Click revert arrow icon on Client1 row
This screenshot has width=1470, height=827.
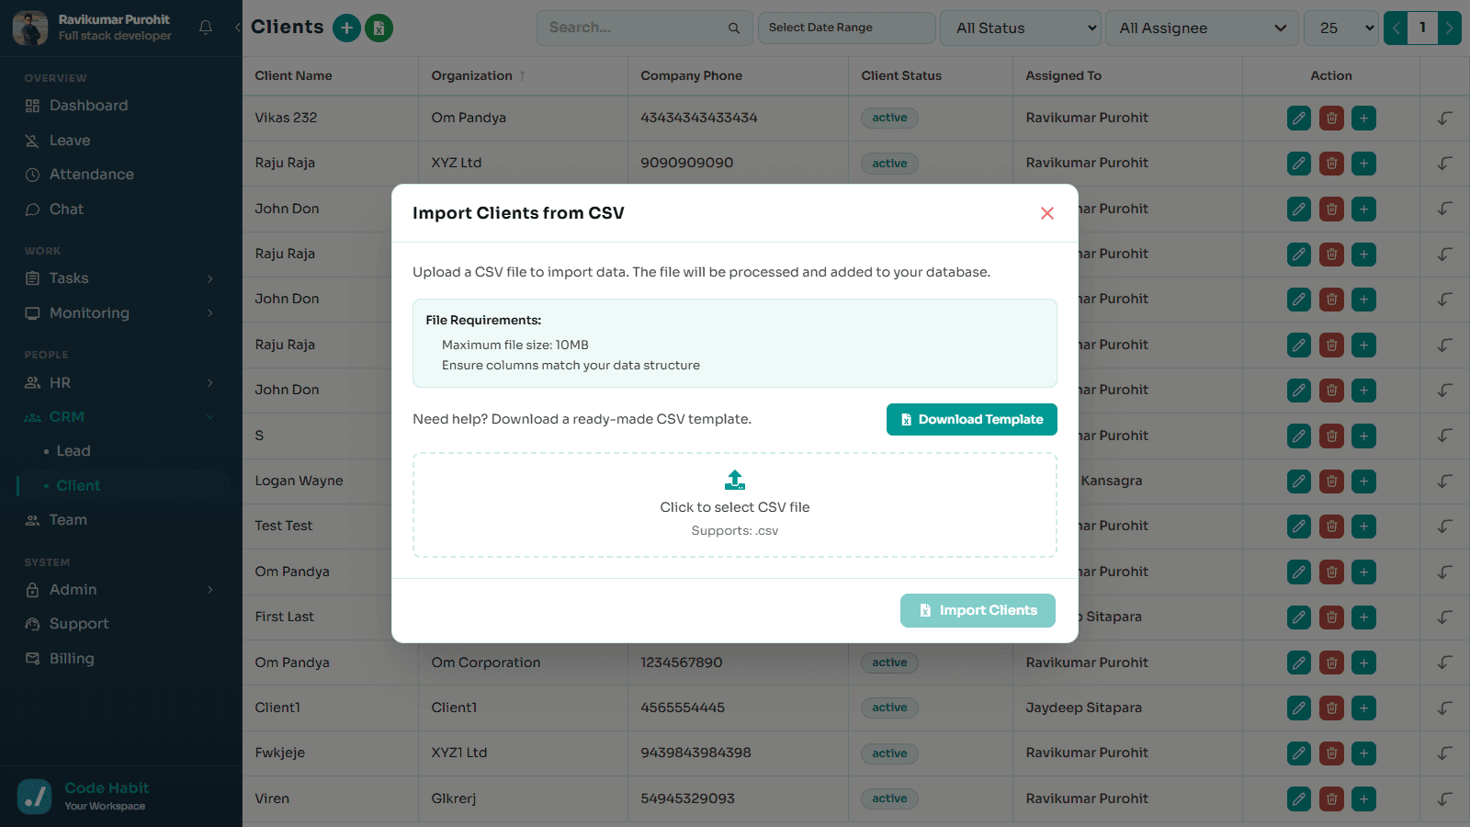click(x=1445, y=708)
